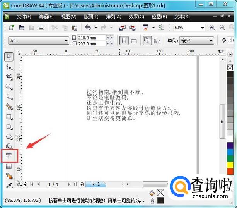
Task: Pick the no-color X swatch in palette
Action: 230,67
